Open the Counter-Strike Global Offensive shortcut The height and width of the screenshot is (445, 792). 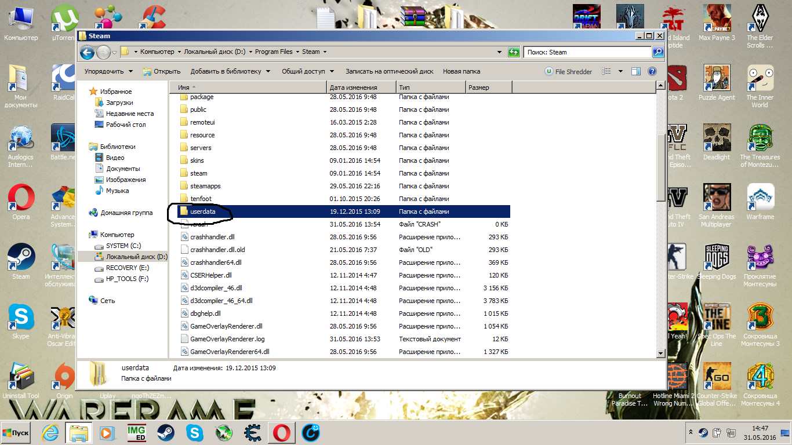(717, 385)
